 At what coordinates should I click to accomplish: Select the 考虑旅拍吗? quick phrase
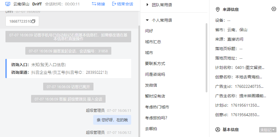(156, 118)
